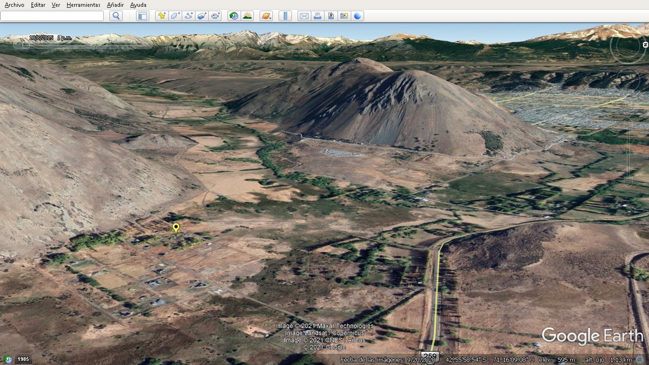The image size is (649, 365).
Task: Click the 1985 historical imagery year button
Action: (x=23, y=359)
